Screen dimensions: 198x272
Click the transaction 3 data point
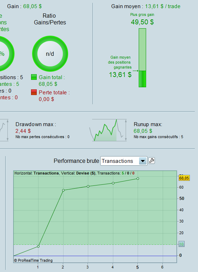[x=88, y=186]
